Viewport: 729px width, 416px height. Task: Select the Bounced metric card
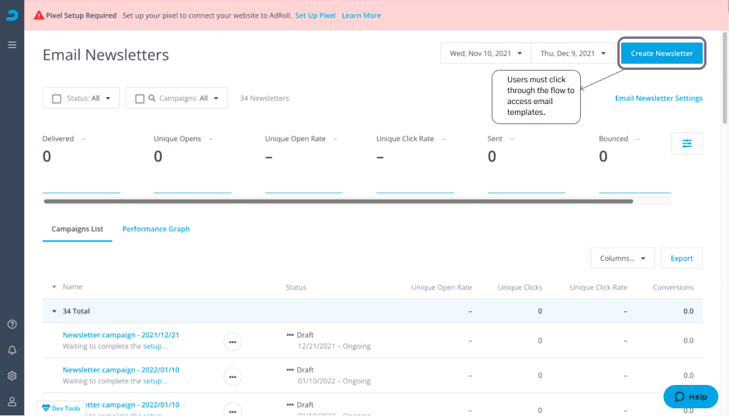pyautogui.click(x=634, y=163)
